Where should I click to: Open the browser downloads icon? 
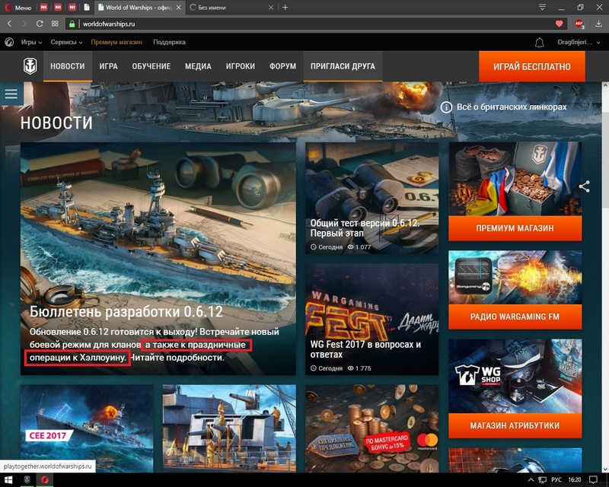point(598,24)
